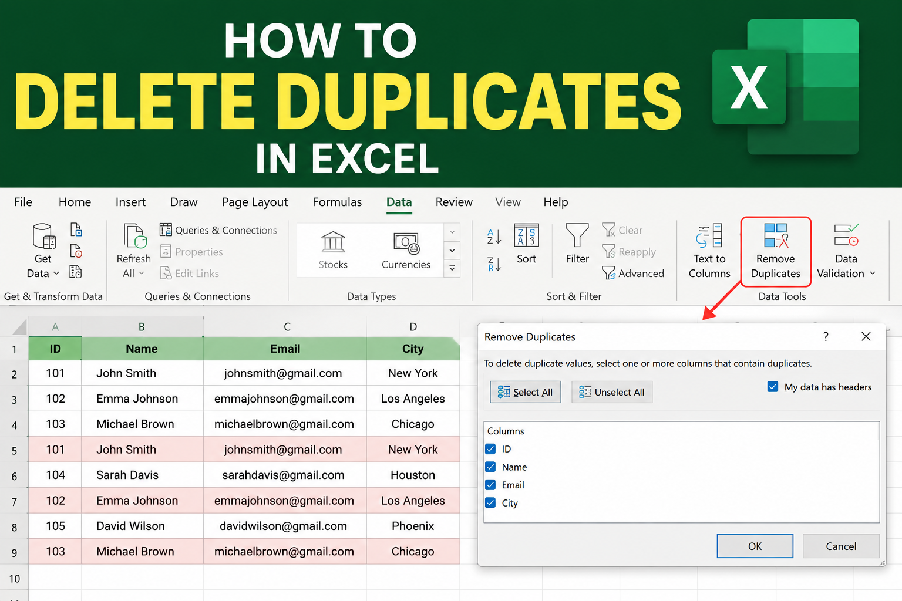Click the Data Validation icon
The height and width of the screenshot is (601, 902).
[846, 235]
